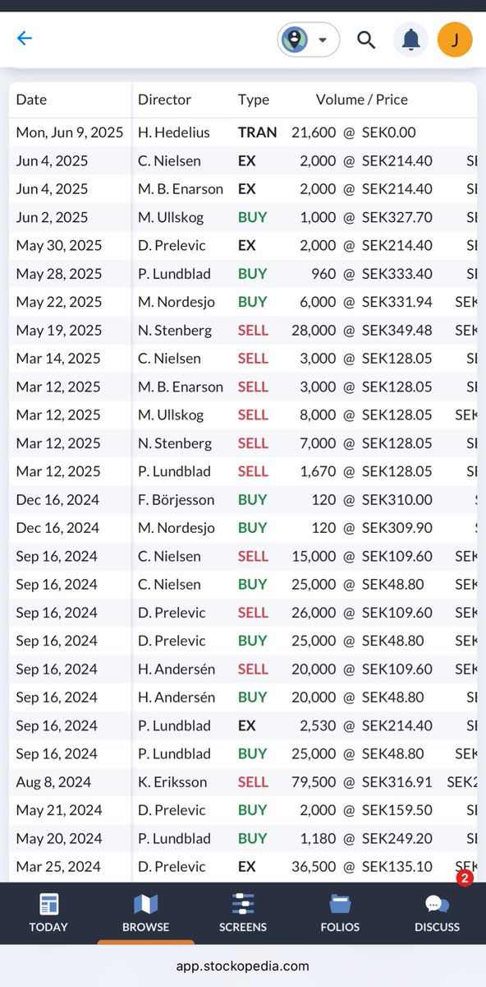
Task: Open N. Stenberg May 19, 2025 sell row
Action: (243, 330)
